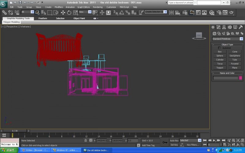Click the Select and Rotate tool
The image size is (245, 153).
(69, 13)
